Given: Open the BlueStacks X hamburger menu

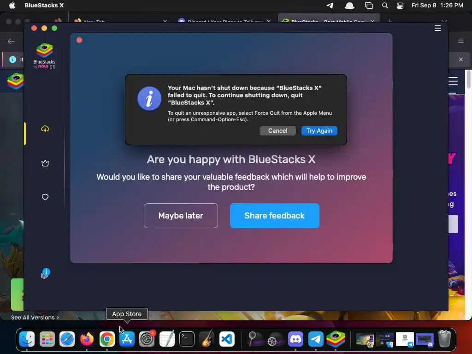Looking at the screenshot, I should (x=438, y=28).
